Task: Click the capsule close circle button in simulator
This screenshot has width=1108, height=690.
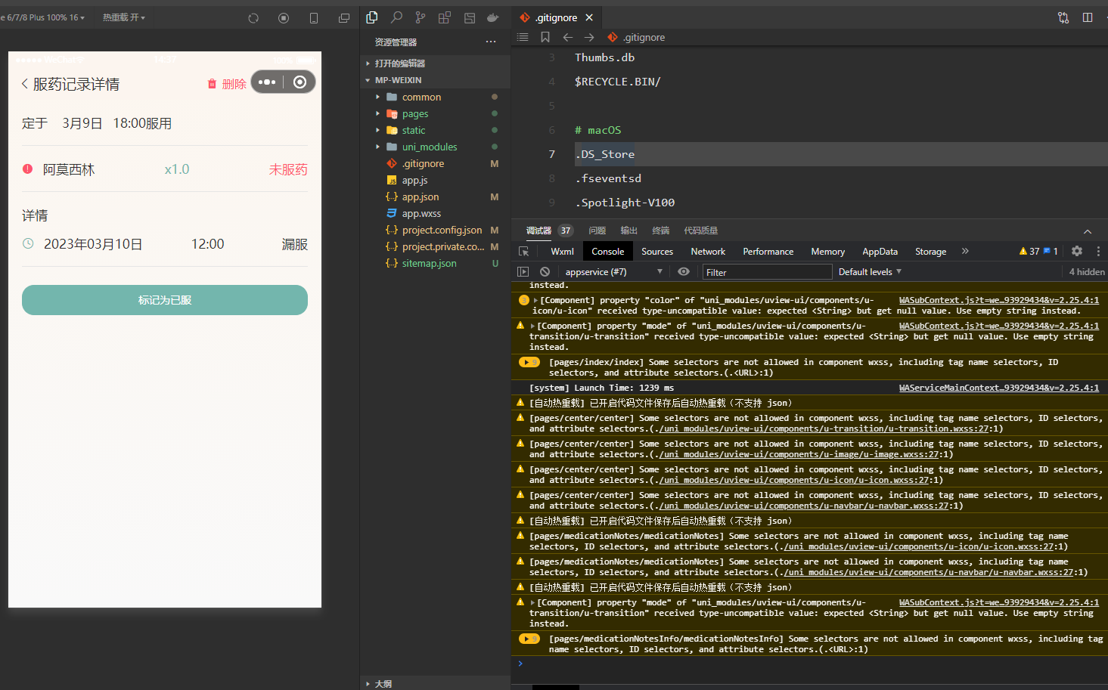Action: click(300, 82)
